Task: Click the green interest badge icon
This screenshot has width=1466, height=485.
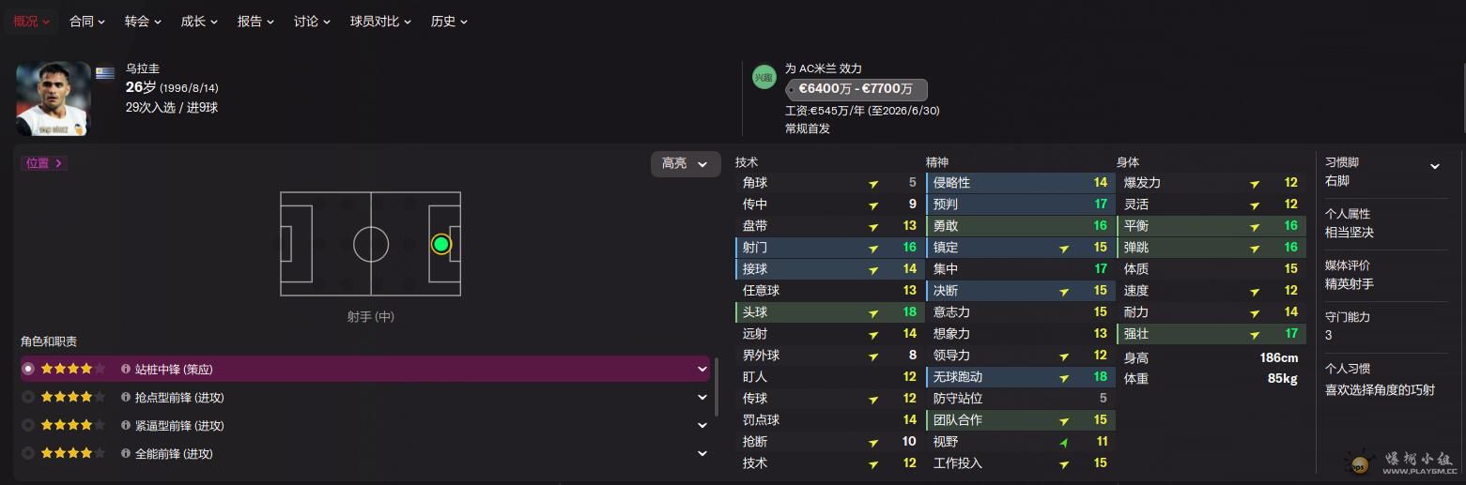Action: point(764,78)
